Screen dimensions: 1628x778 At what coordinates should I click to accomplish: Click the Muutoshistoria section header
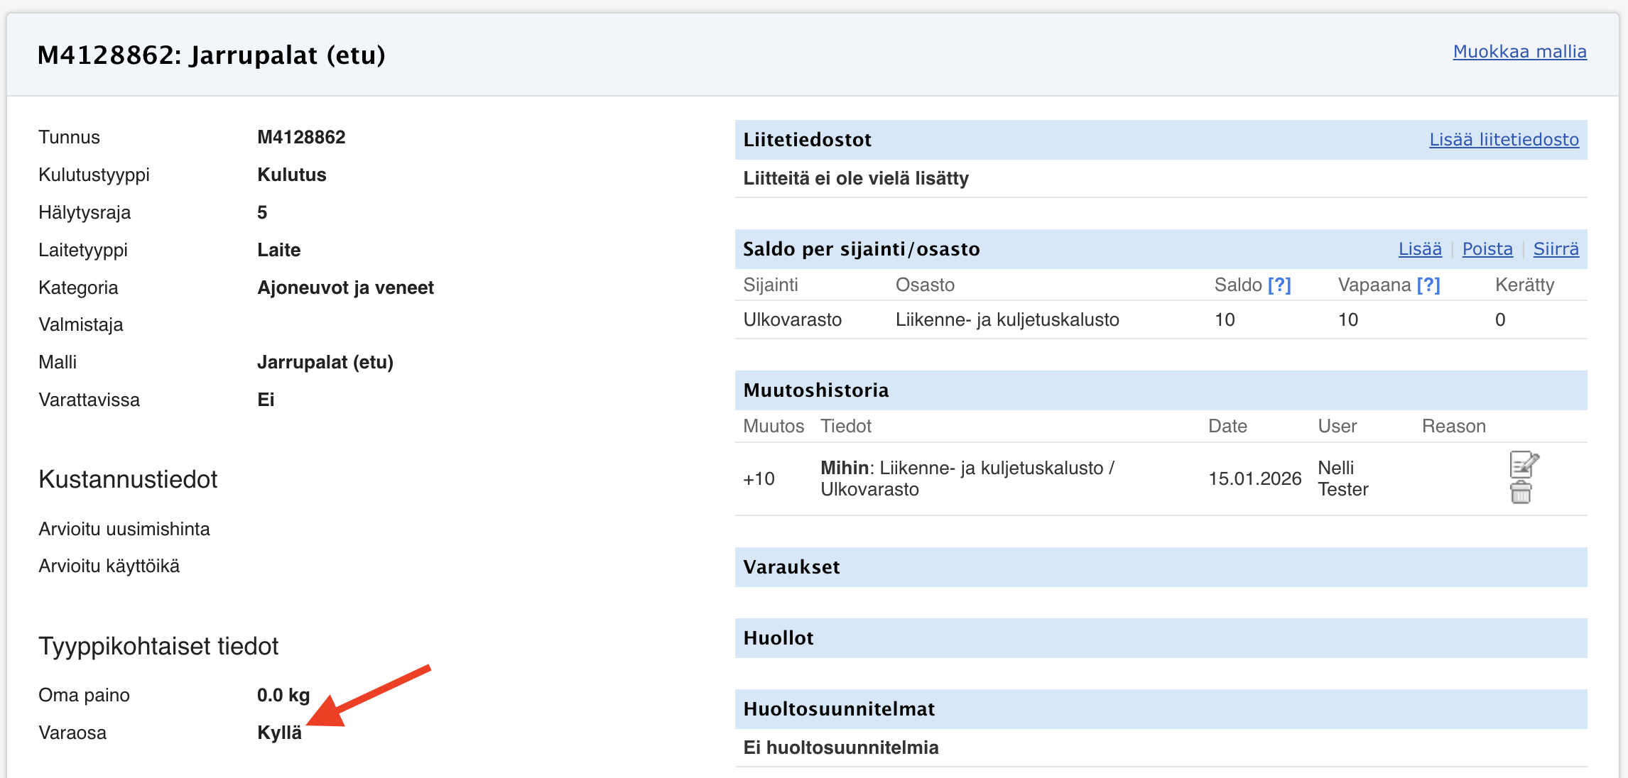pyautogui.click(x=815, y=390)
